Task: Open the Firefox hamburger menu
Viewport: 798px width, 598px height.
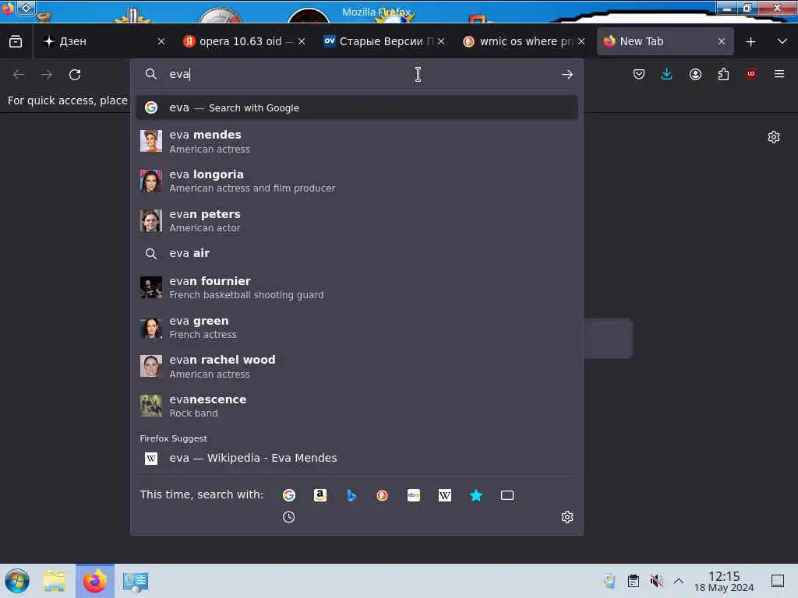Action: click(779, 74)
